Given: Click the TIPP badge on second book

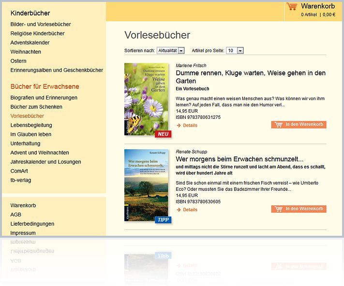Looking at the screenshot, I should tap(163, 220).
